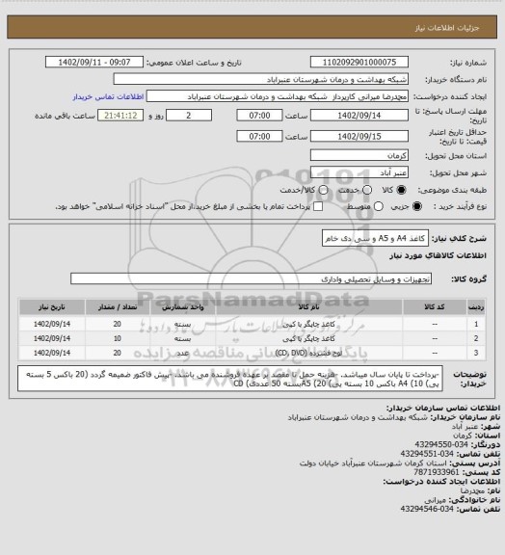Click the item name in row 1

308,324
